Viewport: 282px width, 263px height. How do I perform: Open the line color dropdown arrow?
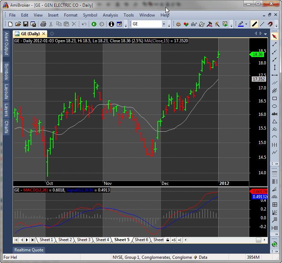pos(246,24)
